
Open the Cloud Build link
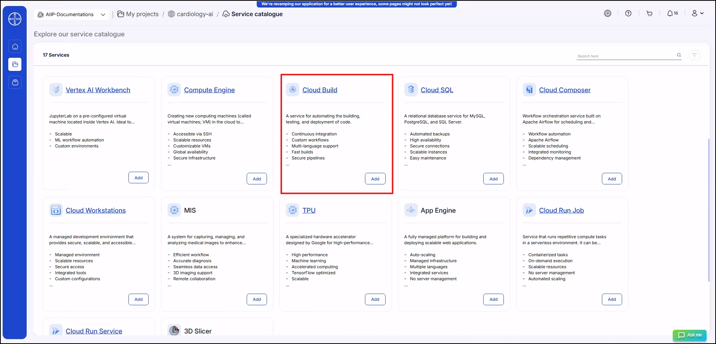coord(320,90)
